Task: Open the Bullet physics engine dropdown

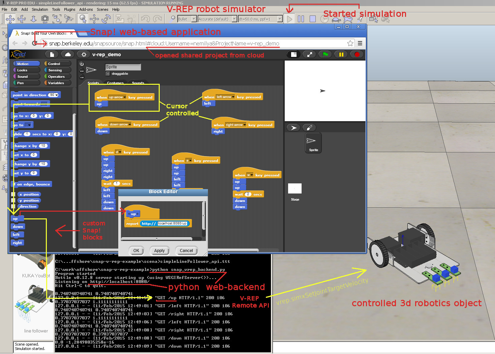Action: pyautogui.click(x=194, y=19)
